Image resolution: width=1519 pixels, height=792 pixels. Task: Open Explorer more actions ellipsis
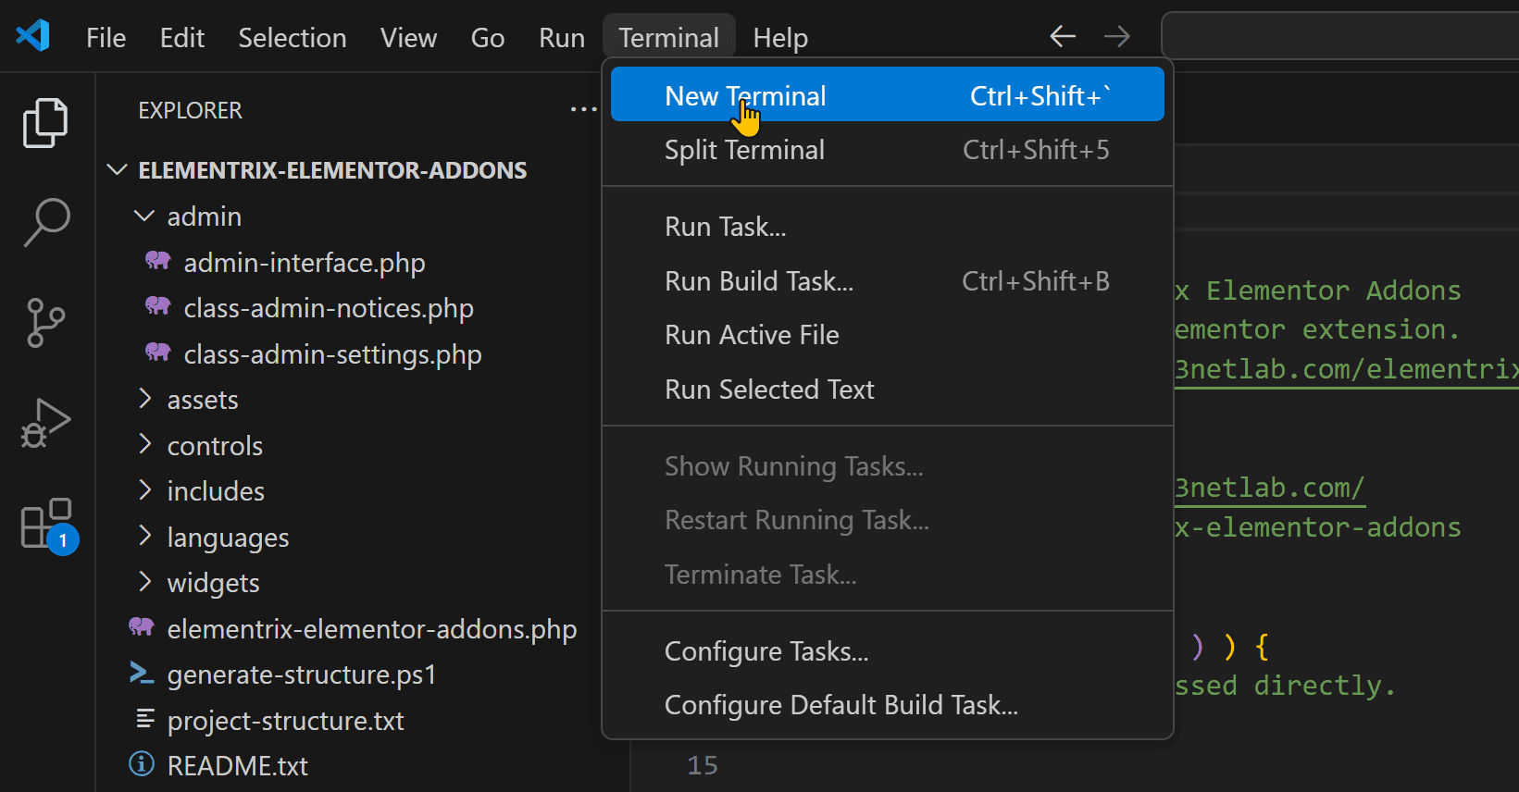click(583, 109)
